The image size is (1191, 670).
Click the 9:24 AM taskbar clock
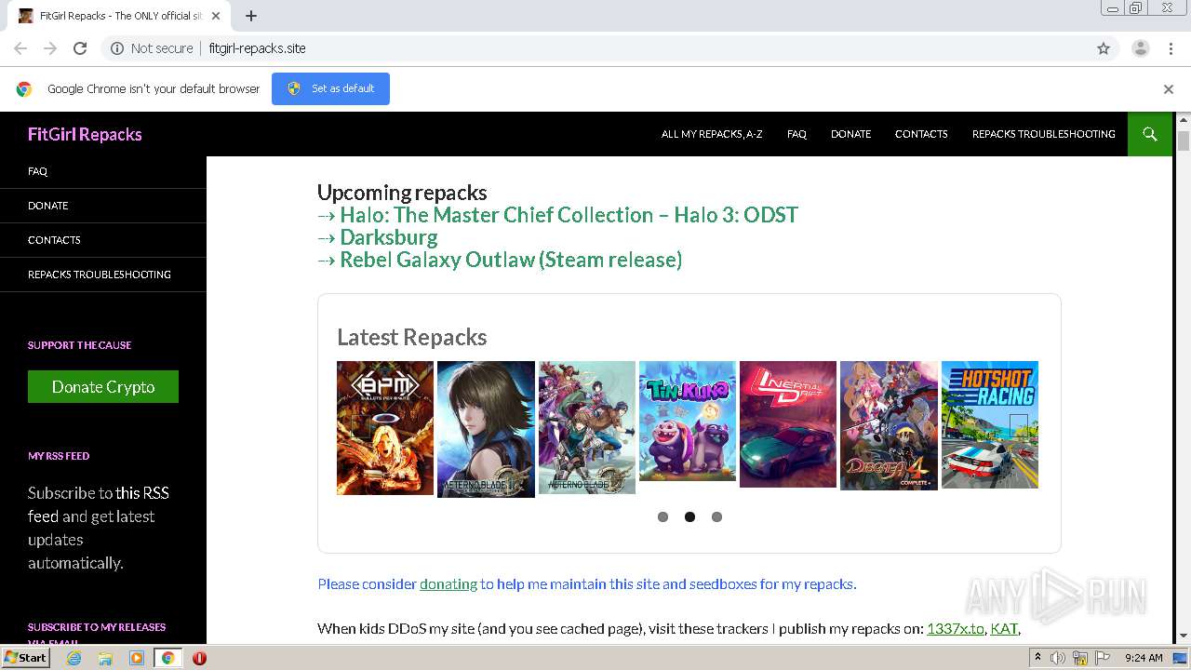[1144, 658]
